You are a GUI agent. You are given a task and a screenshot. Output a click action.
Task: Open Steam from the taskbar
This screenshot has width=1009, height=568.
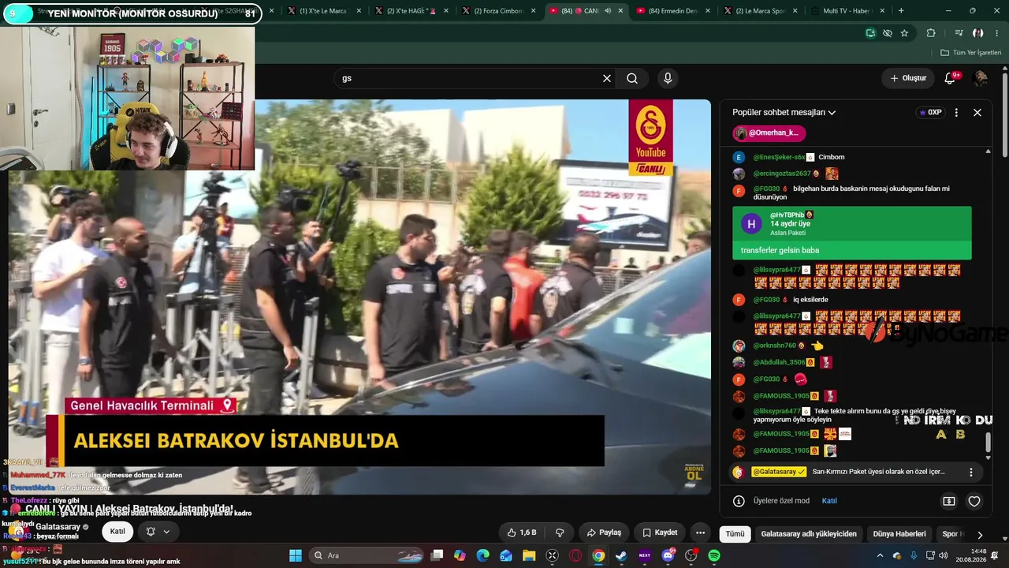click(621, 555)
